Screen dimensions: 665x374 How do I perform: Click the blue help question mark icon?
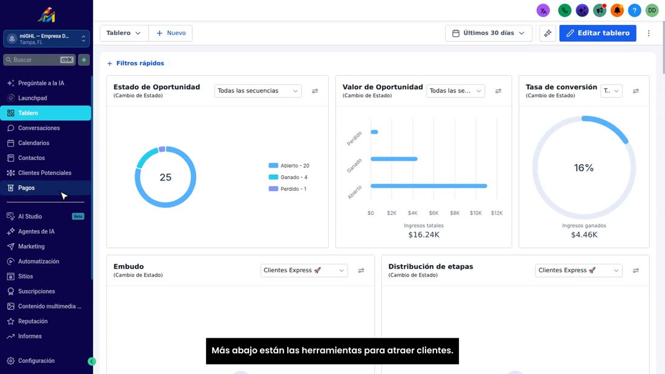tap(634, 10)
